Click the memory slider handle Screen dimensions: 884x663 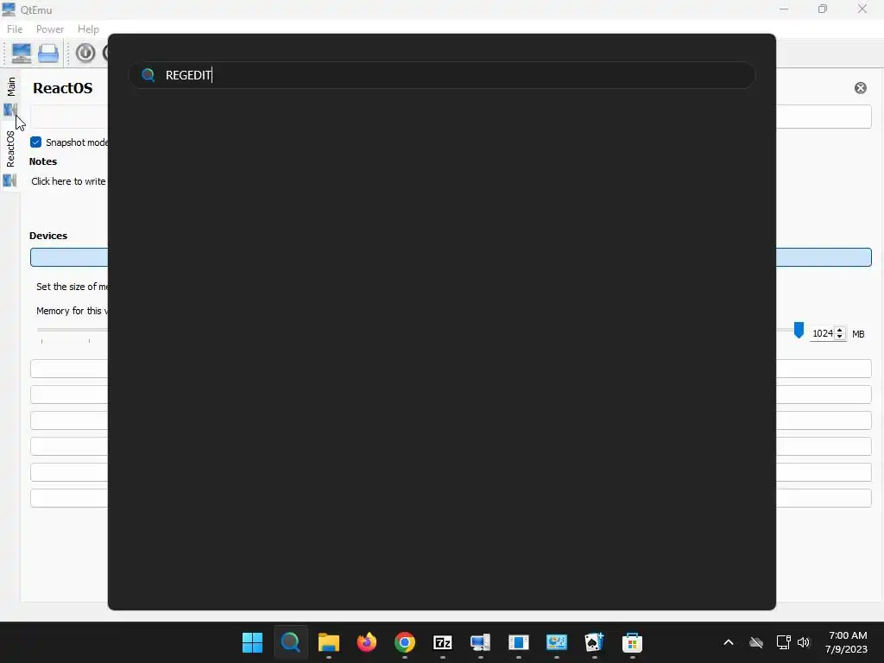(x=799, y=331)
